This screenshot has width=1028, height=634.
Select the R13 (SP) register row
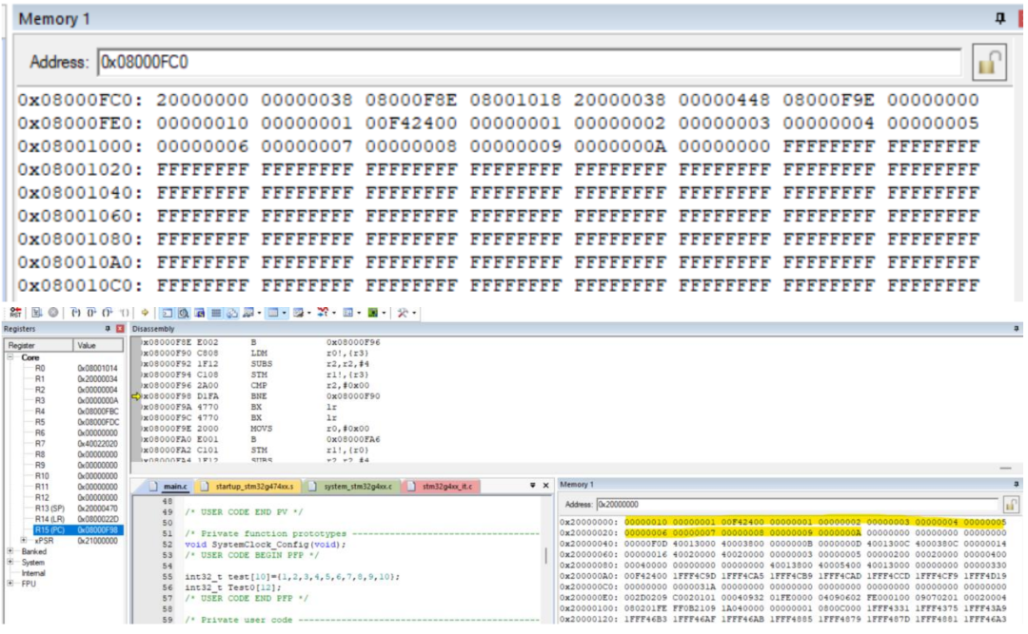coord(78,509)
